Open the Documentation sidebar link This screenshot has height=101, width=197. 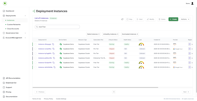coord(11,97)
